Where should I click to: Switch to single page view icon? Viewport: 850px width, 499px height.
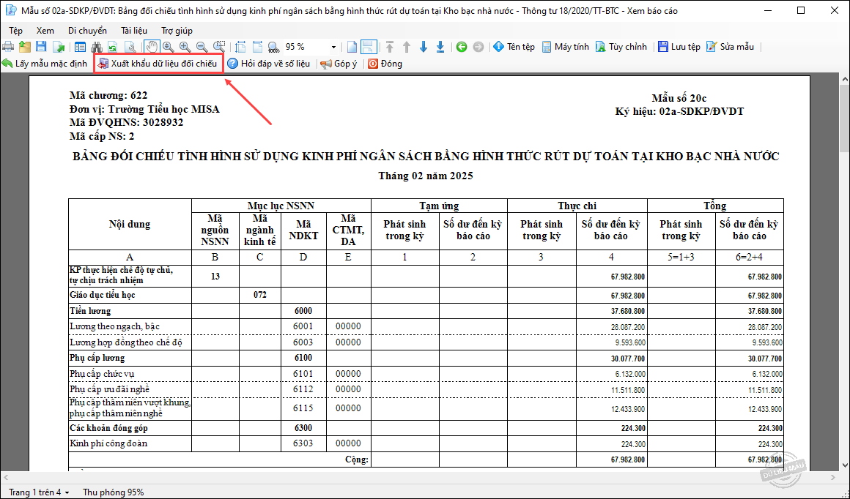[352, 47]
